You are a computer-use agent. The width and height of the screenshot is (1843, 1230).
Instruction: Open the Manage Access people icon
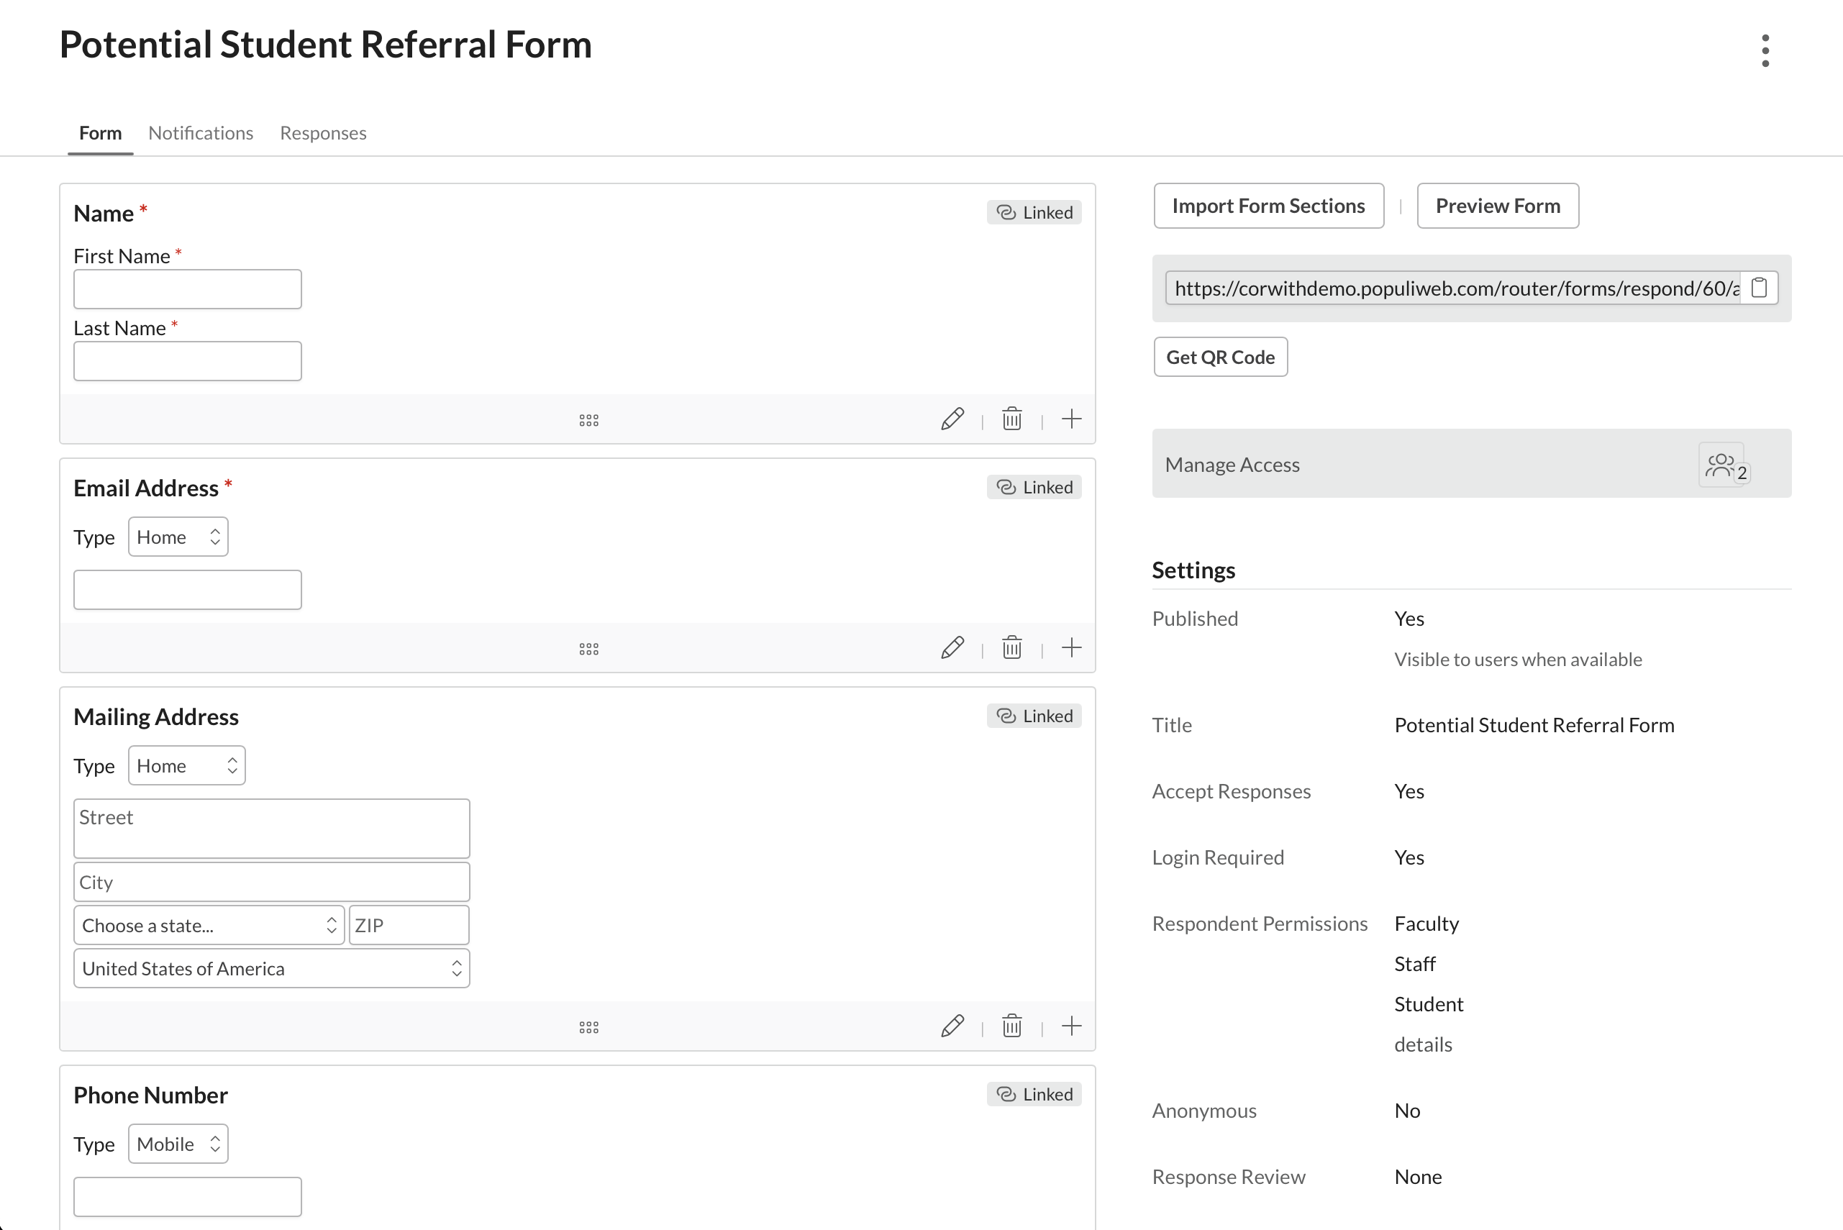[x=1722, y=465]
